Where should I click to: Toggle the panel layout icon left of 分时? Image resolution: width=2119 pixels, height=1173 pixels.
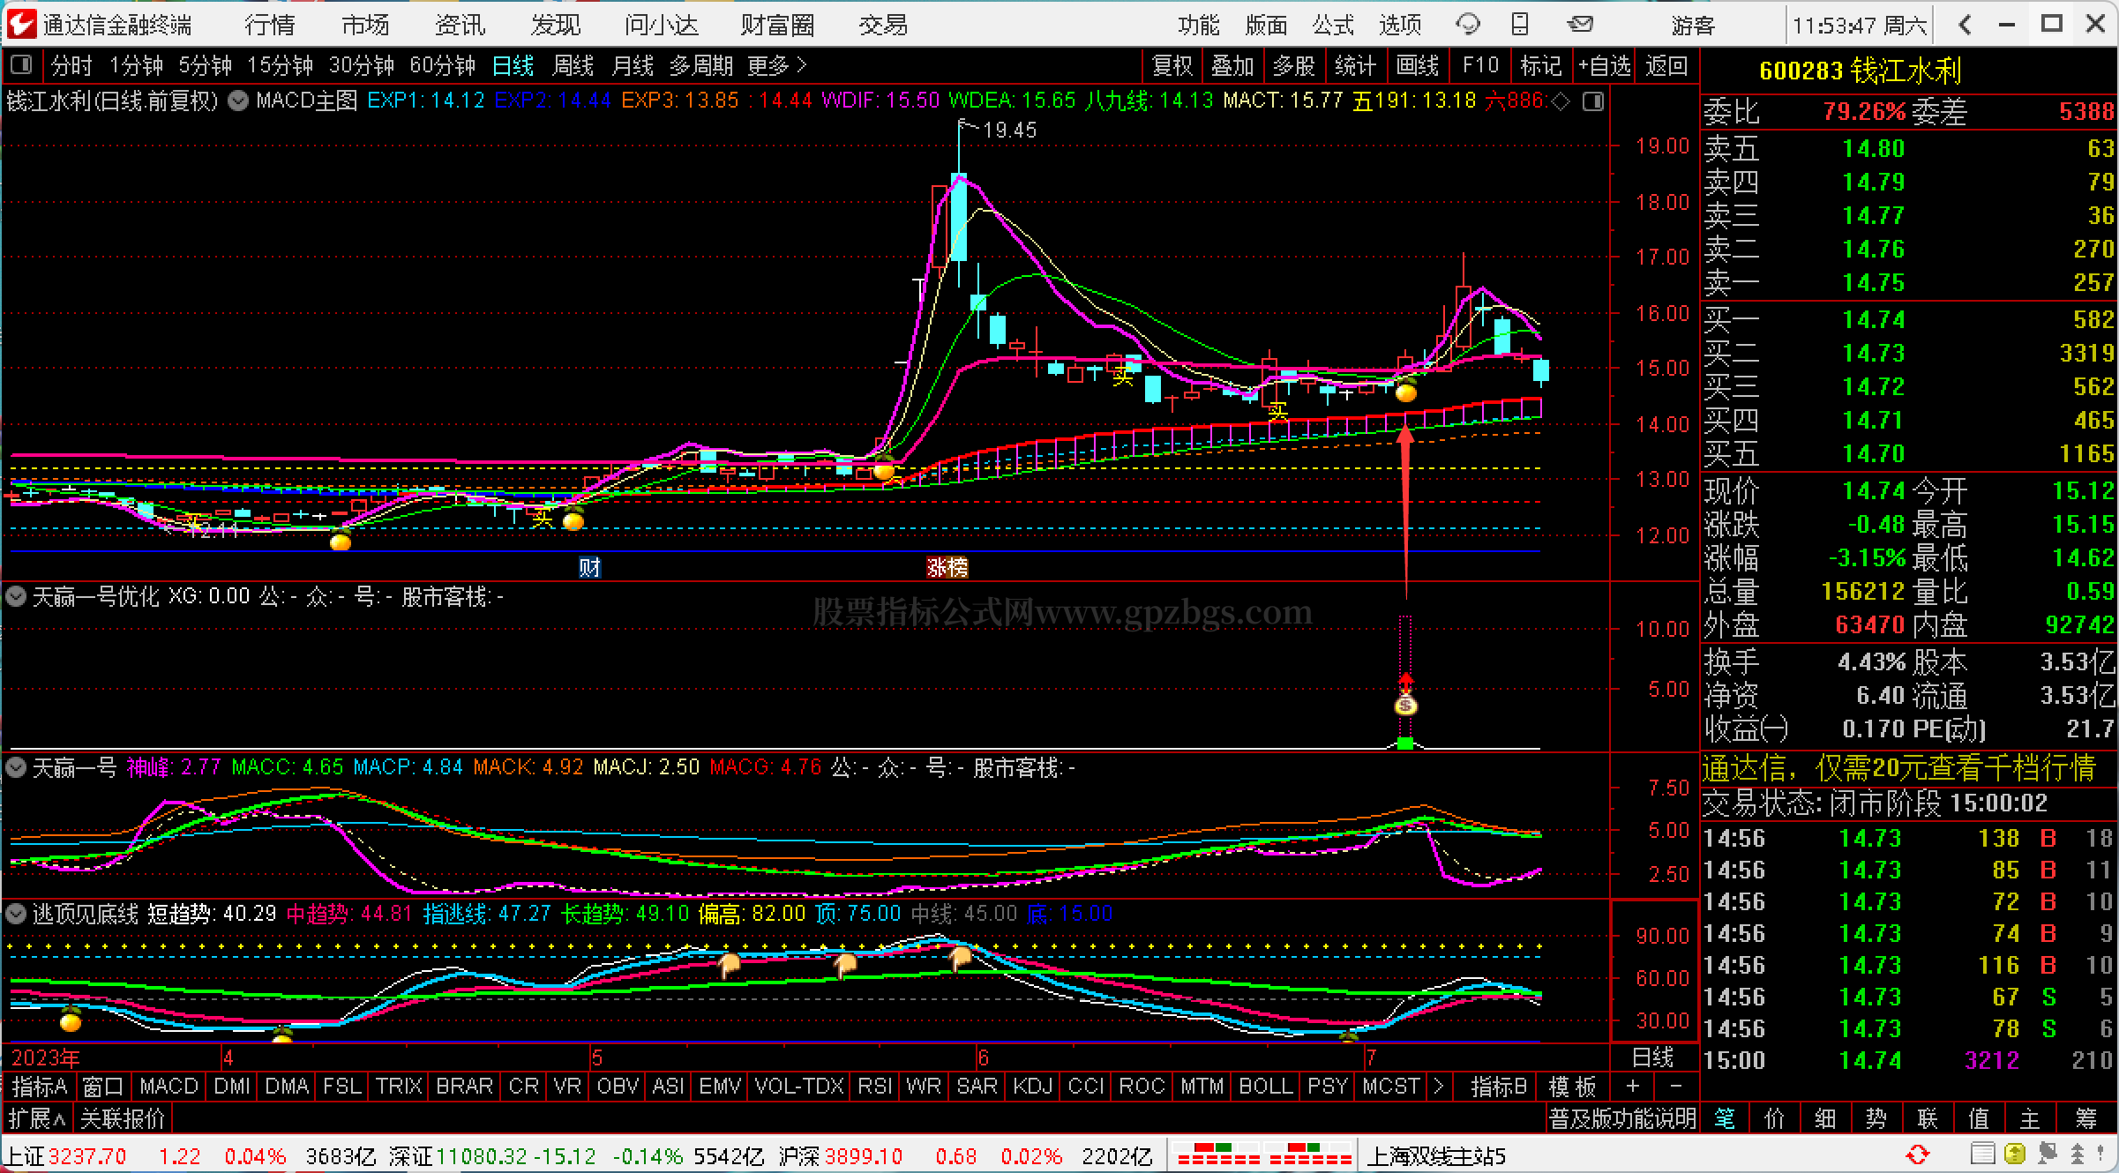tap(21, 64)
